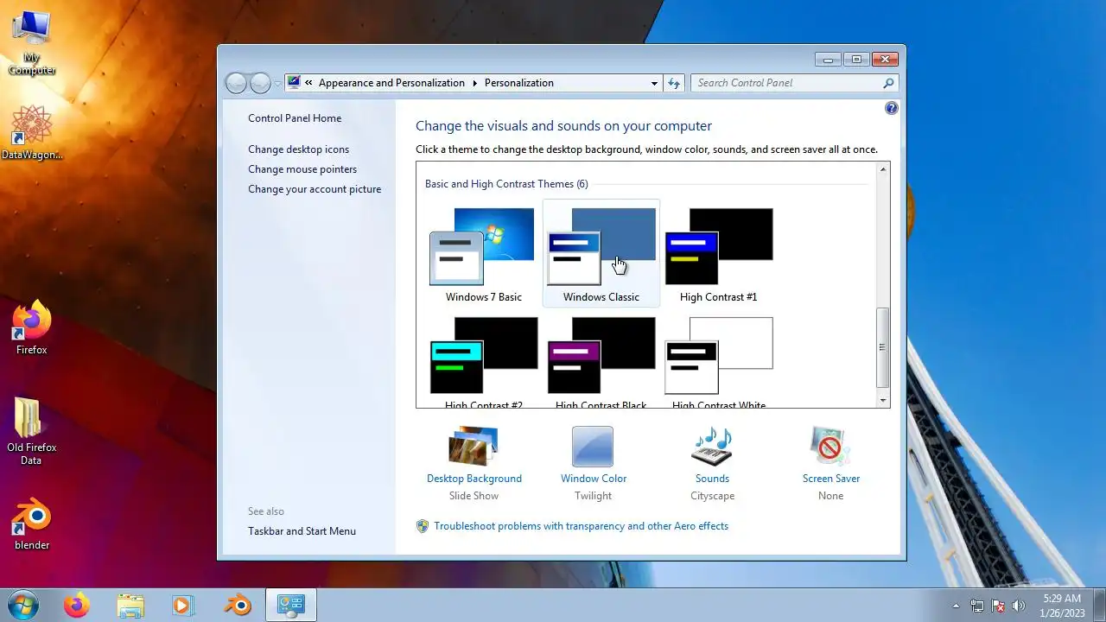
Task: Open the Sounds musical notes icon
Action: [712, 447]
